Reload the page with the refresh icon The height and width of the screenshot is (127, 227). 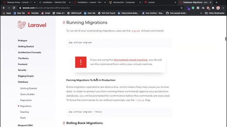pyautogui.click(x=14, y=8)
